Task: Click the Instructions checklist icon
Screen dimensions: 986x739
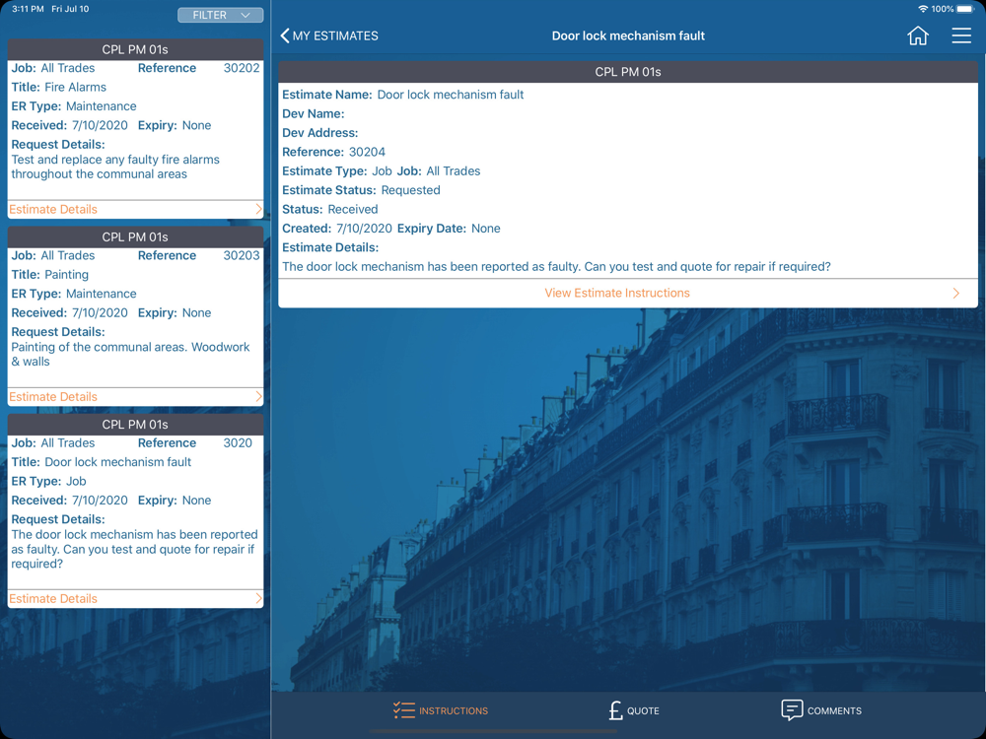Action: click(x=403, y=710)
